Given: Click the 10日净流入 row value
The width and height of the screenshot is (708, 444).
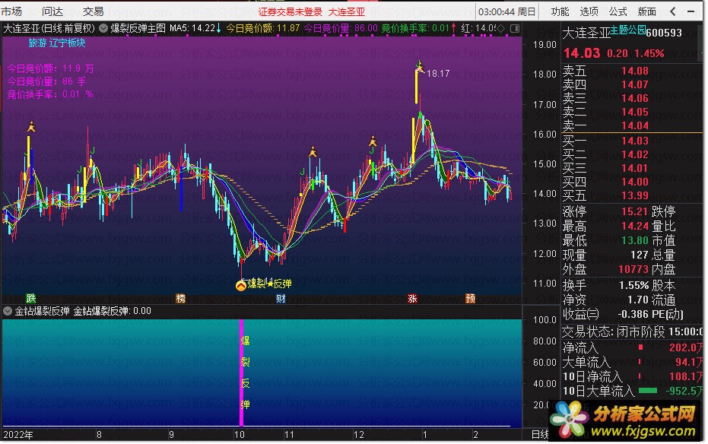Looking at the screenshot, I should pos(685,376).
